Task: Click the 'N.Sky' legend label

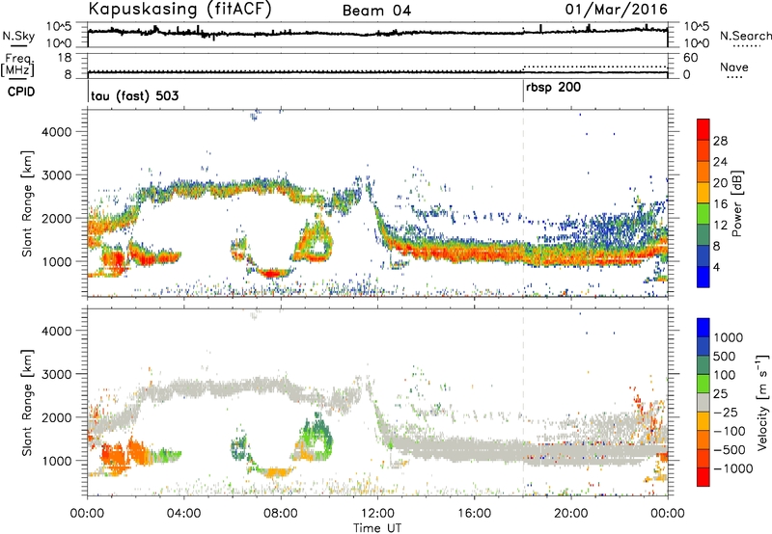Action: coord(18,37)
